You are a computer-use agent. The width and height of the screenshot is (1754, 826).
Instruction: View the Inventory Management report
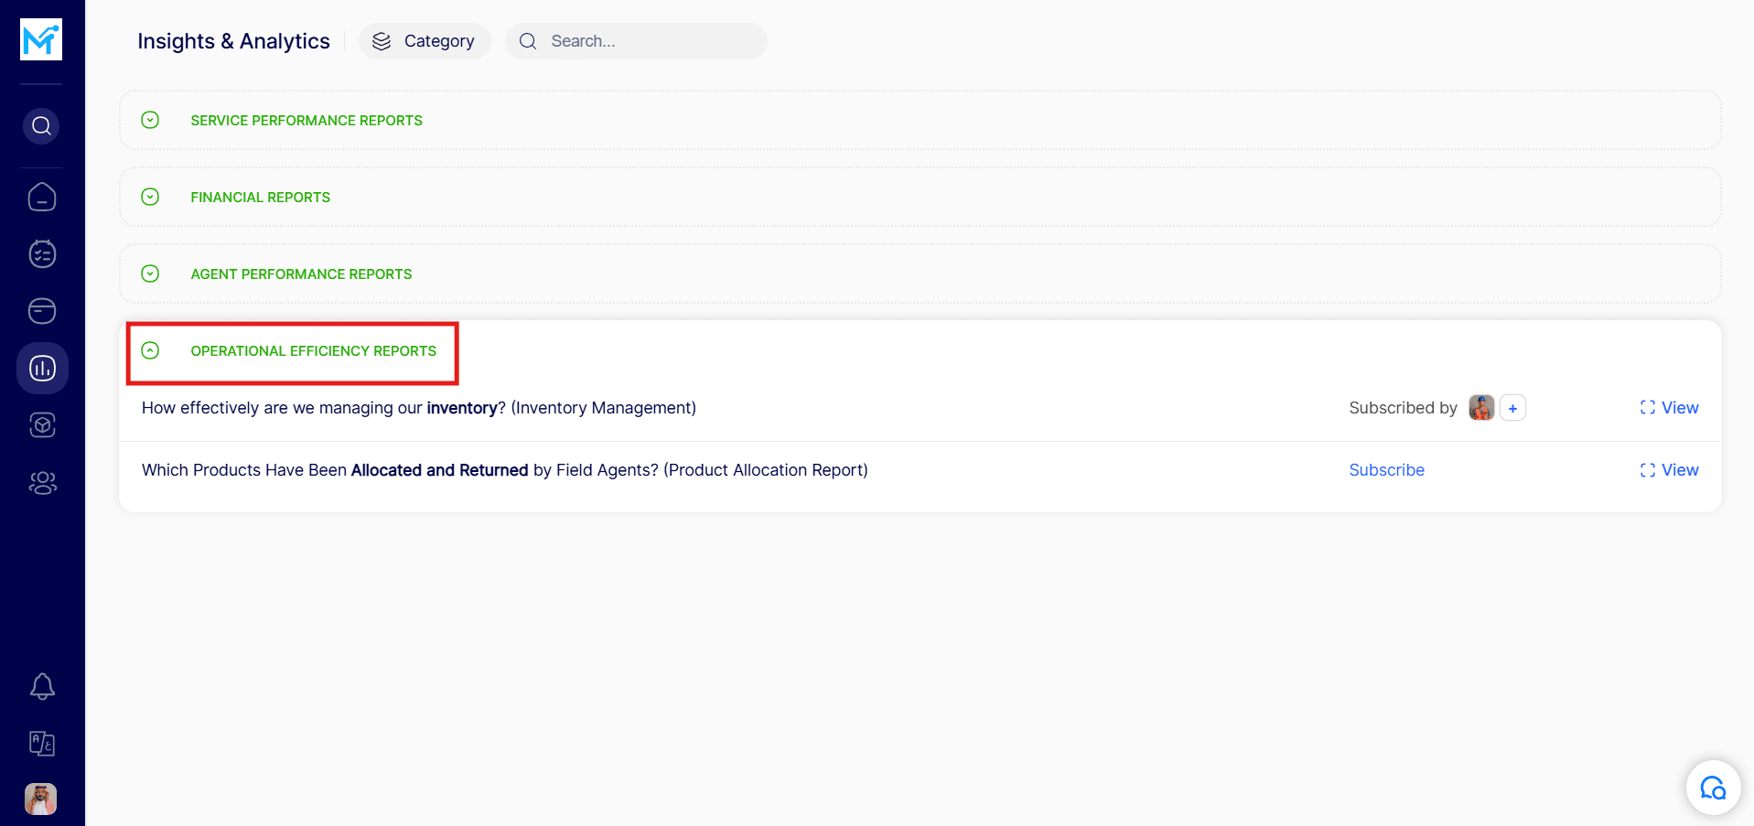point(1670,408)
